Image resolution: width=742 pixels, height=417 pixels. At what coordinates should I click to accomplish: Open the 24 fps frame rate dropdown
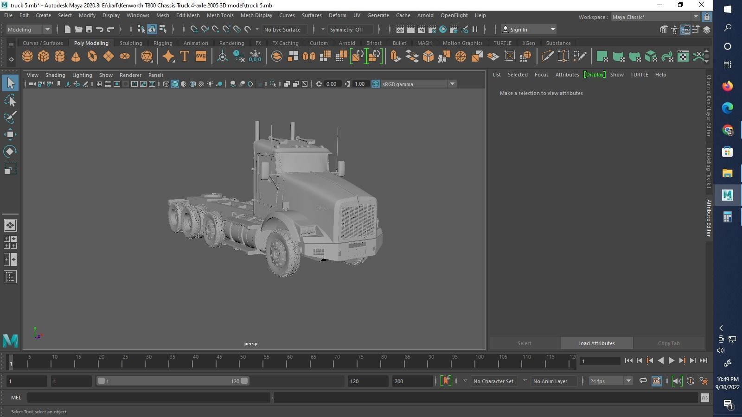[x=610, y=381]
